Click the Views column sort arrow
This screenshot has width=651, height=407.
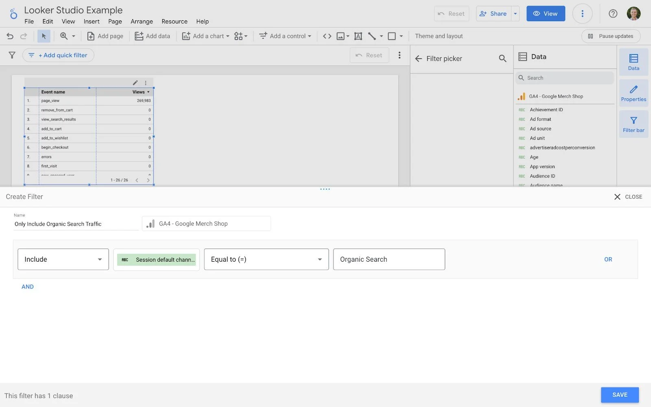tap(148, 92)
